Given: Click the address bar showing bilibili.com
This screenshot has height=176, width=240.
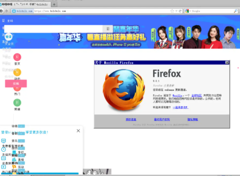Looking at the screenshot, I should (x=102, y=11).
